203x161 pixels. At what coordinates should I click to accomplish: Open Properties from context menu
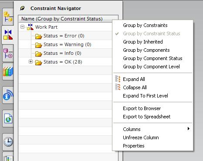134,146
